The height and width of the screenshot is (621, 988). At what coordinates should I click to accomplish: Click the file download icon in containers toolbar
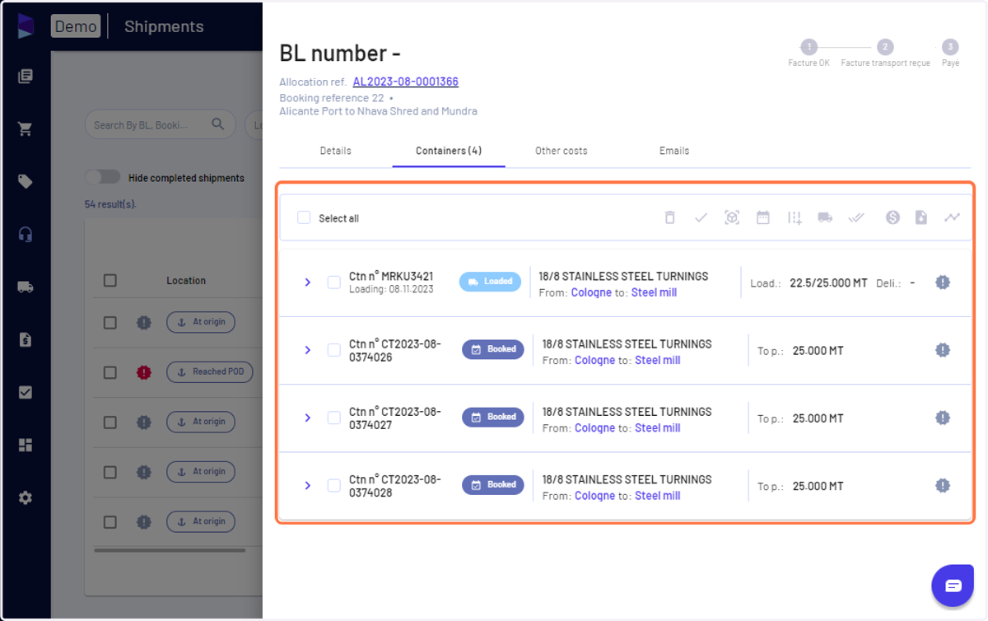pyautogui.click(x=921, y=217)
